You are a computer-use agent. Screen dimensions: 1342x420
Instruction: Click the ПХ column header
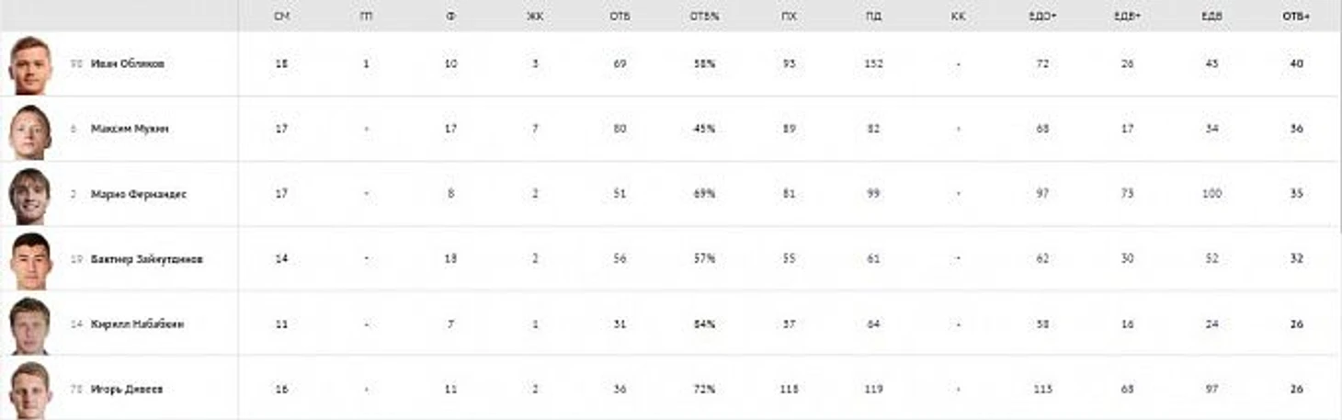tap(789, 17)
